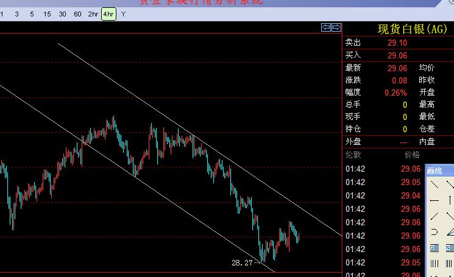Click the 现货白银(AG) instrument title
Screen dimensions: 454x277
point(413,29)
